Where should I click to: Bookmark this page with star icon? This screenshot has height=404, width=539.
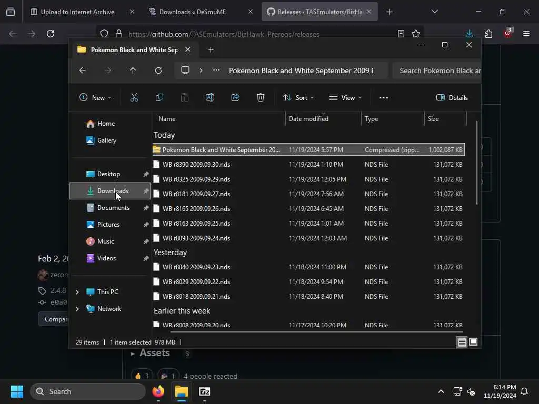pyautogui.click(x=416, y=34)
